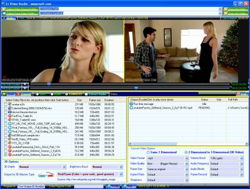Open the Sharpness dropdown

(187, 180)
